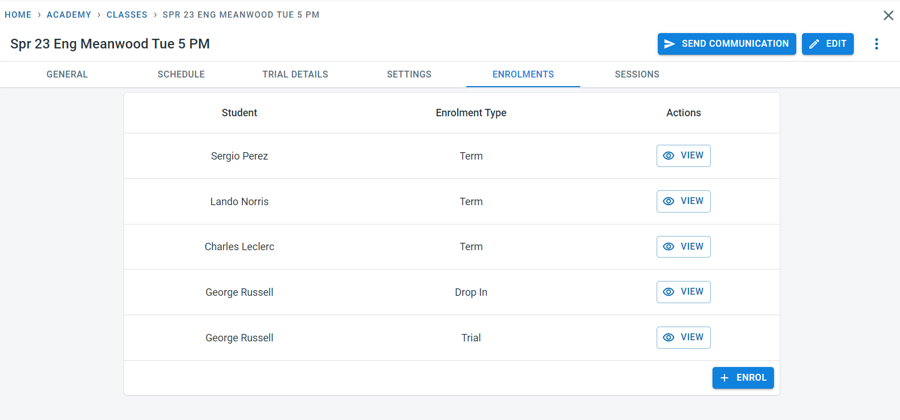
Task: Go to the Trial Details tab
Action: 295,75
